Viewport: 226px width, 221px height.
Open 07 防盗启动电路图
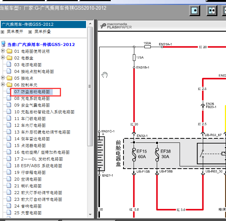(x=32, y=92)
